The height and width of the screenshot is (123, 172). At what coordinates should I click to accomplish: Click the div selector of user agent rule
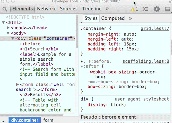click(x=84, y=99)
